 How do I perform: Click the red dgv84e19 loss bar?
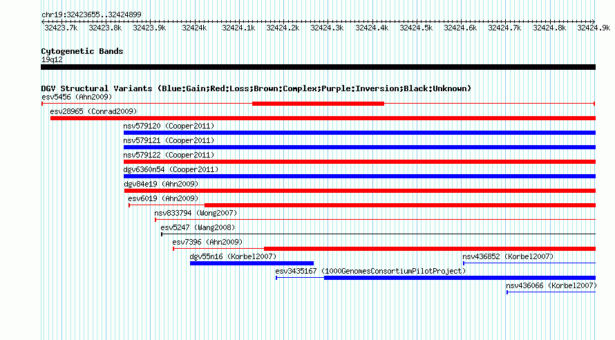click(x=360, y=191)
